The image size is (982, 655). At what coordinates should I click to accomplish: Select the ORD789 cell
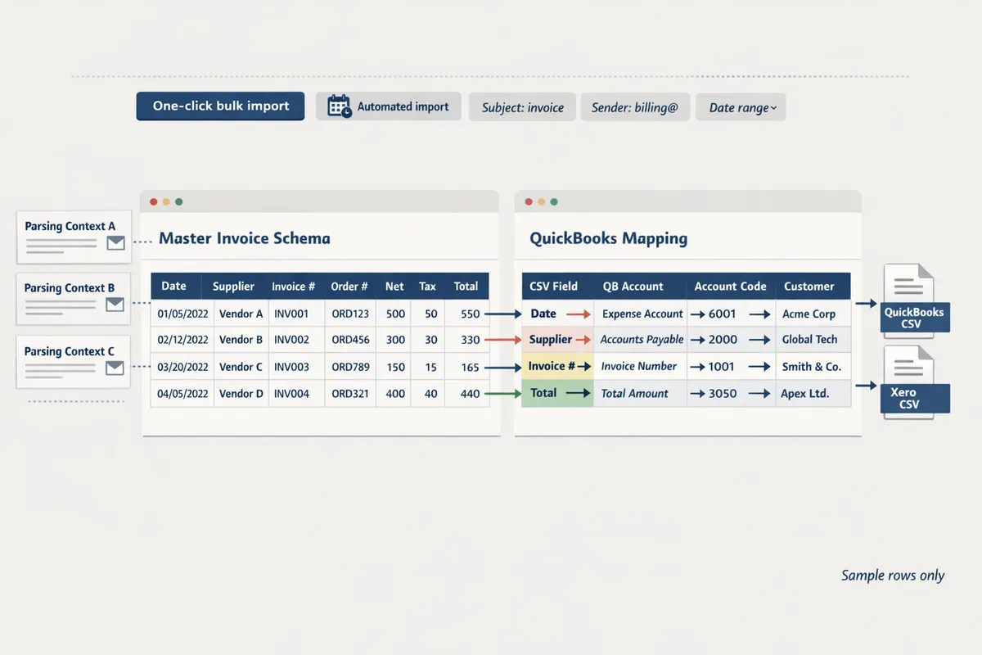(x=350, y=367)
